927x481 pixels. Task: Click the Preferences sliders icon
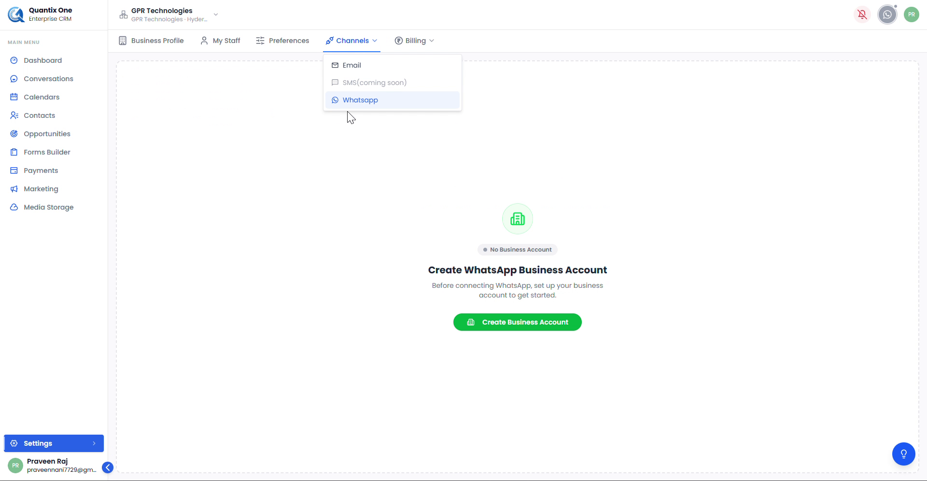pos(260,41)
